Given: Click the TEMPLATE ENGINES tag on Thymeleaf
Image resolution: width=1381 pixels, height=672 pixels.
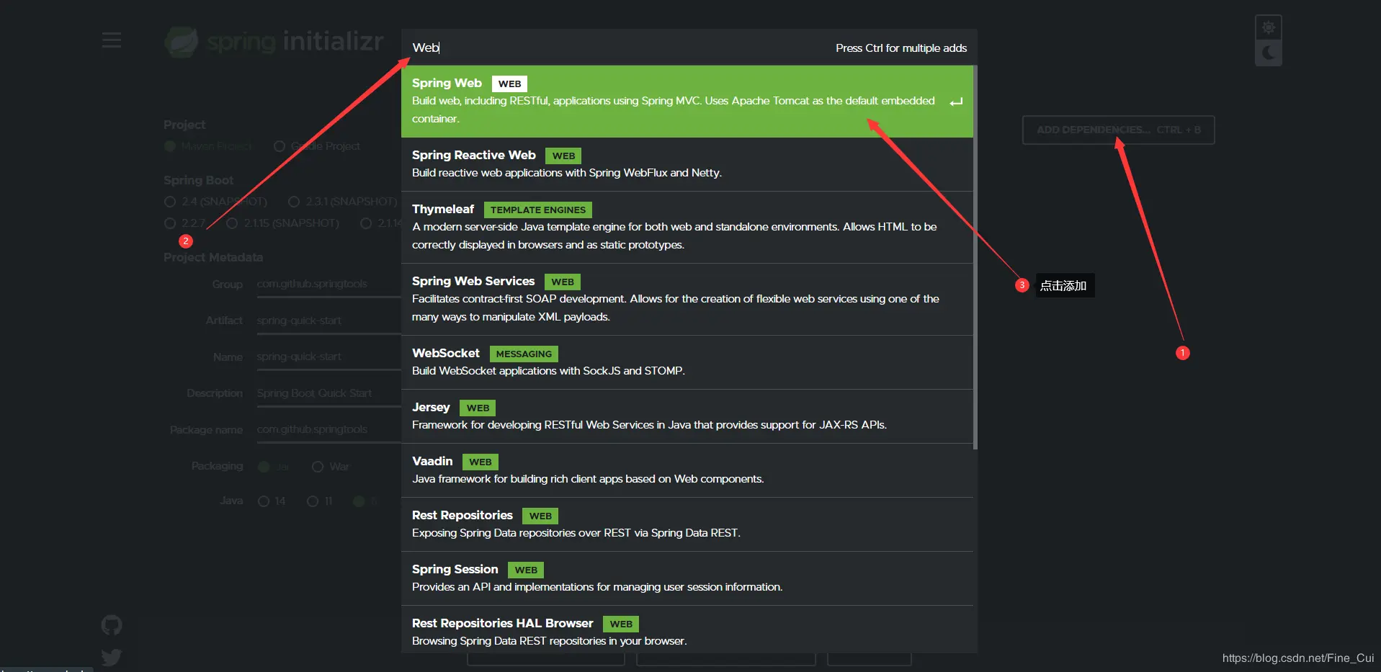Looking at the screenshot, I should pos(538,210).
